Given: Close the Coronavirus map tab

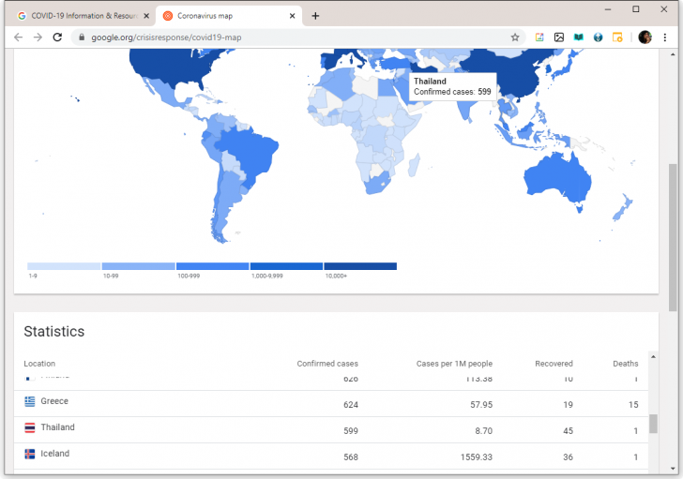Looking at the screenshot, I should click(293, 16).
